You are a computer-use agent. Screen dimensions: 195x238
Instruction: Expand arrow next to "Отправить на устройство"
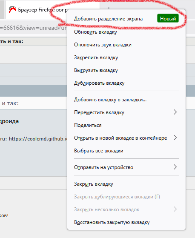click(x=175, y=167)
